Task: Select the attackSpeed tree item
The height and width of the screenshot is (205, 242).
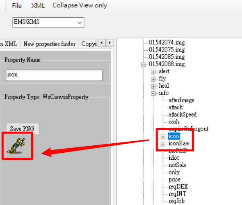Action: point(183,114)
